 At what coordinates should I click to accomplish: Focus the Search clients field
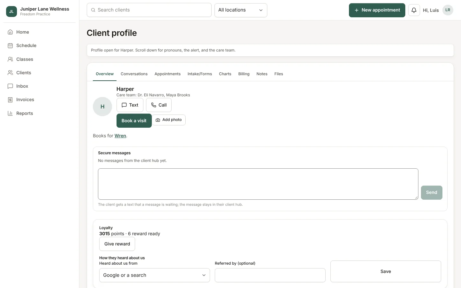tap(149, 10)
